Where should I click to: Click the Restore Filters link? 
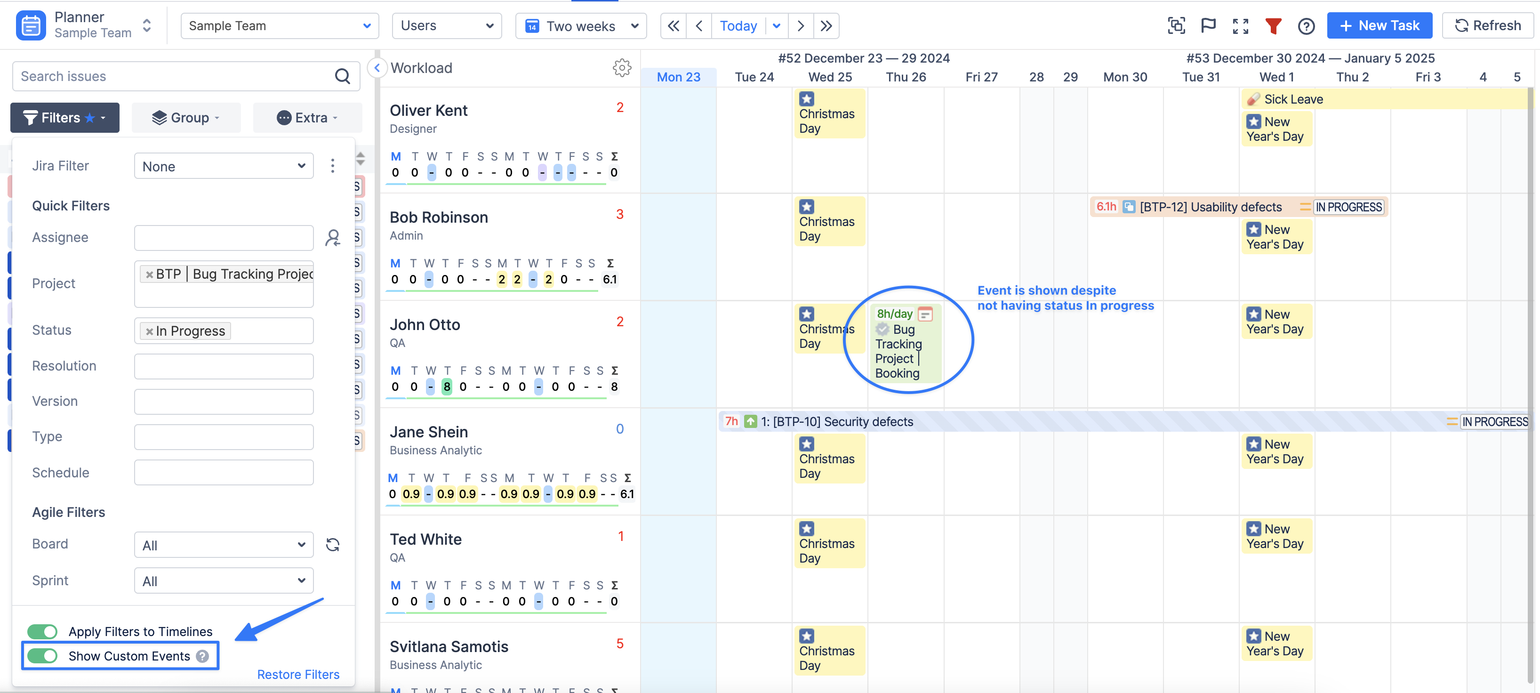(298, 674)
